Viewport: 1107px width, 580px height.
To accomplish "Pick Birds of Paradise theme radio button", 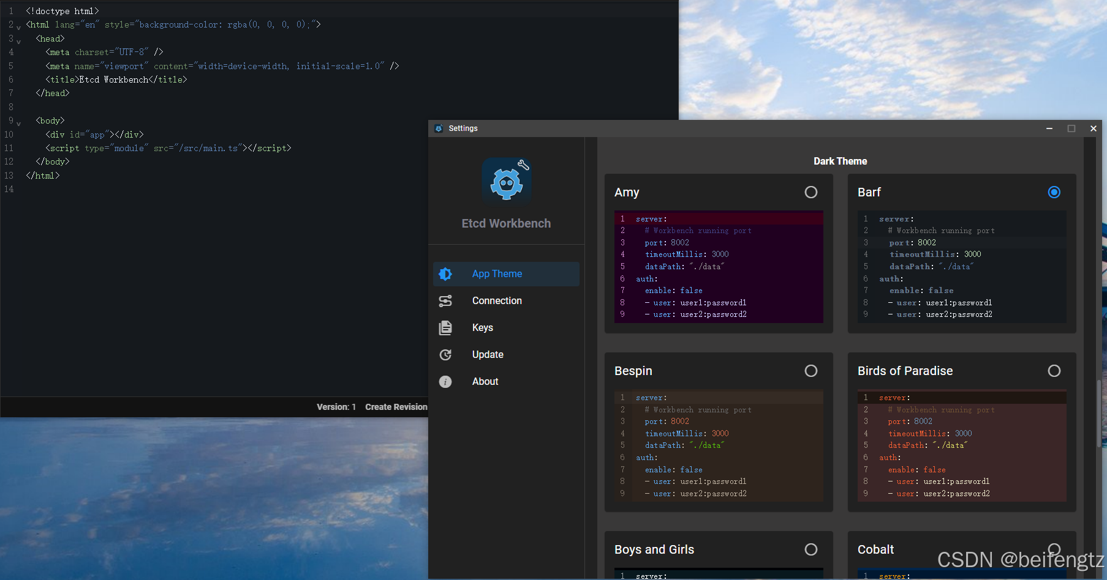I will click(1054, 371).
